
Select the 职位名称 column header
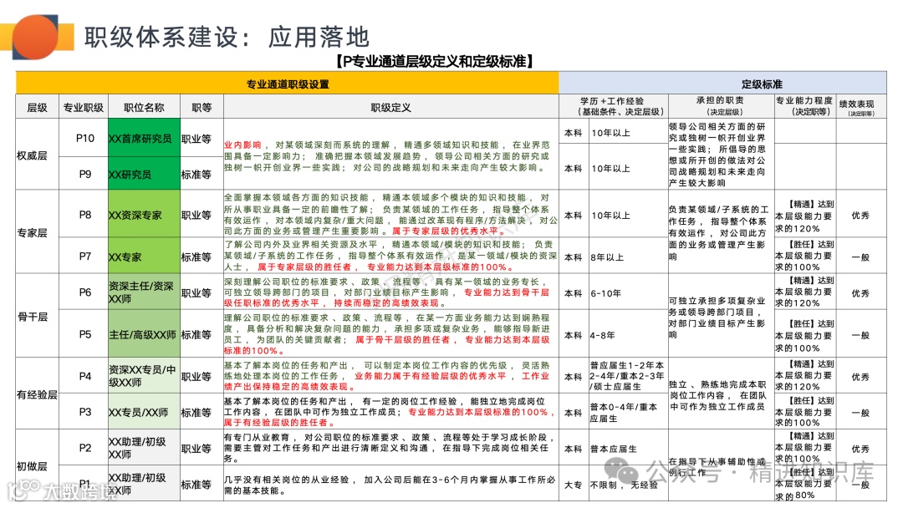144,107
